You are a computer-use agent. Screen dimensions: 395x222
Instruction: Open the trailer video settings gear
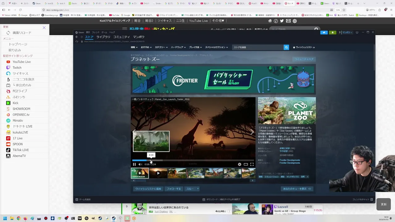pyautogui.click(x=239, y=164)
